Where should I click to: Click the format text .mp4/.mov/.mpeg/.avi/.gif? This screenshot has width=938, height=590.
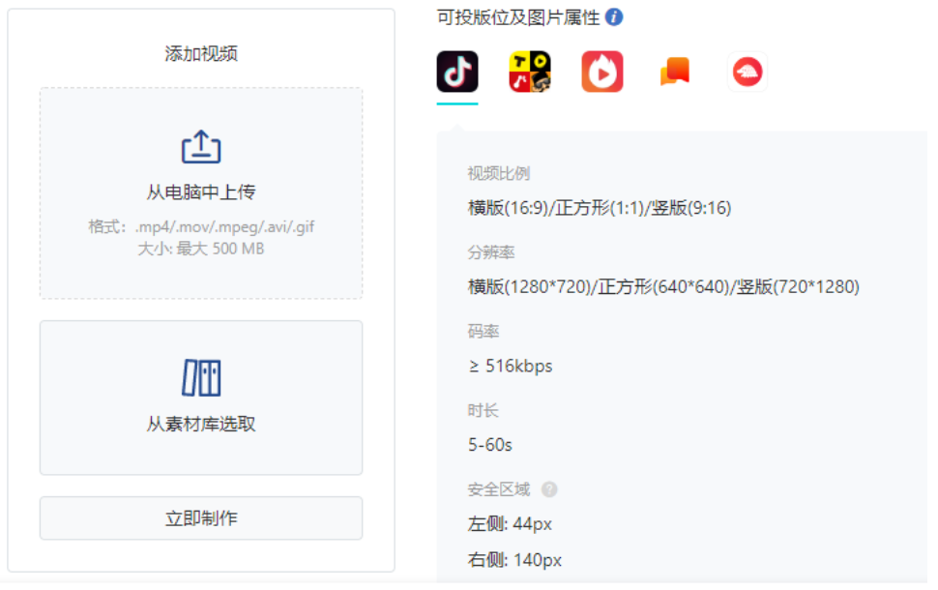pyautogui.click(x=225, y=226)
